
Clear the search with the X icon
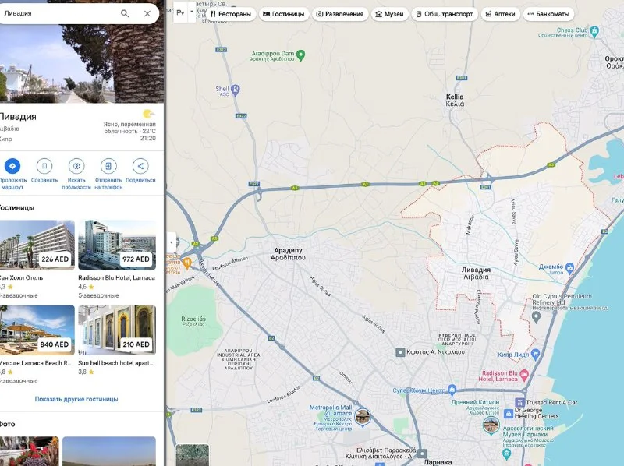coord(147,13)
